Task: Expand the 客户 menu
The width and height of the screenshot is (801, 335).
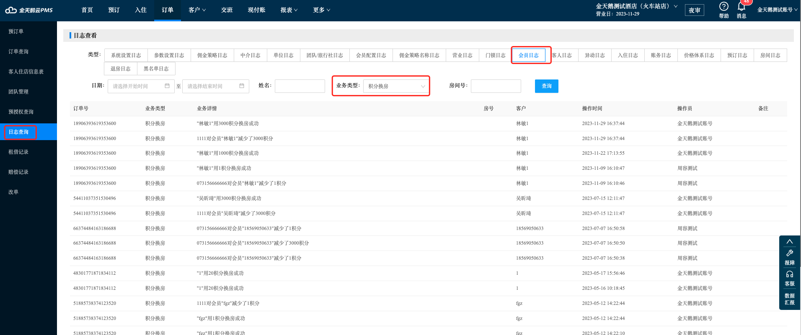Action: point(197,10)
